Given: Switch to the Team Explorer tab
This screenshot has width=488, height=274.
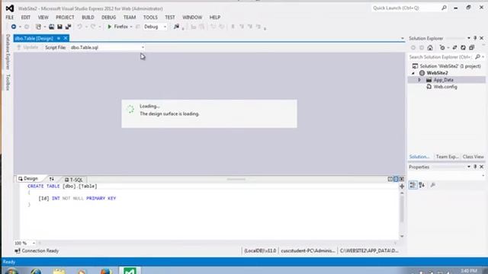Looking at the screenshot, I should coord(447,157).
